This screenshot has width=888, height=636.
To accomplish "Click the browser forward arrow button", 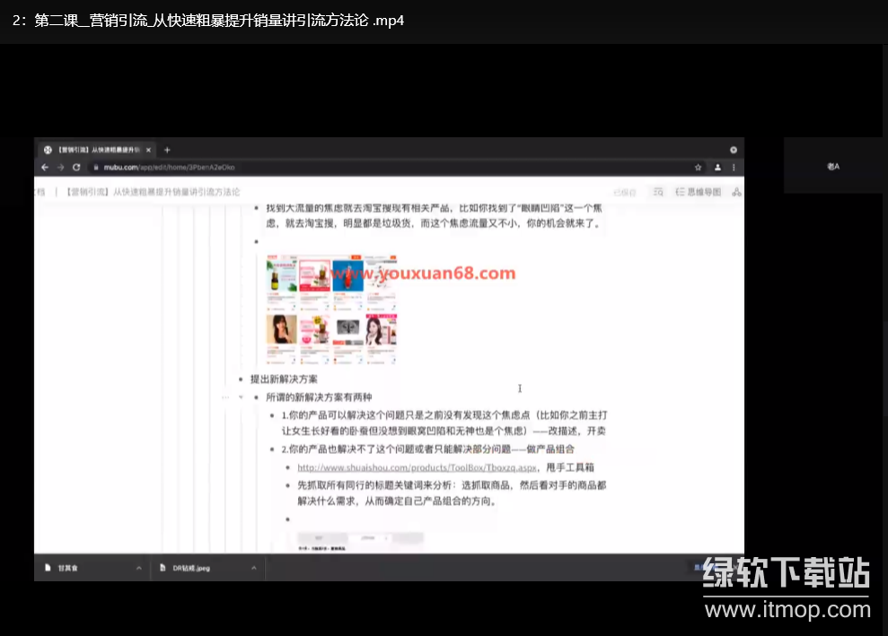I will click(x=60, y=168).
